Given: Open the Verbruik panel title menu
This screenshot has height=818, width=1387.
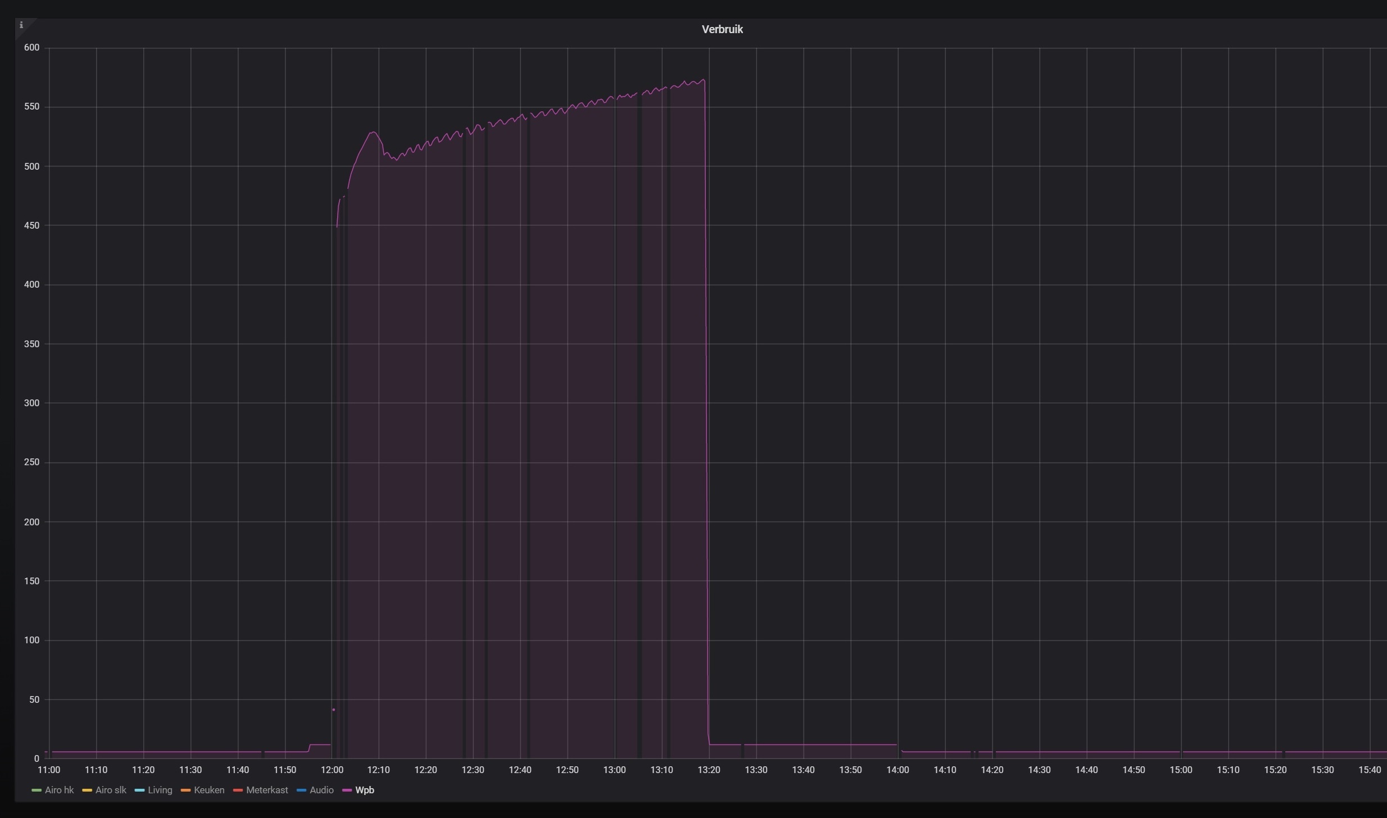Looking at the screenshot, I should 722,30.
